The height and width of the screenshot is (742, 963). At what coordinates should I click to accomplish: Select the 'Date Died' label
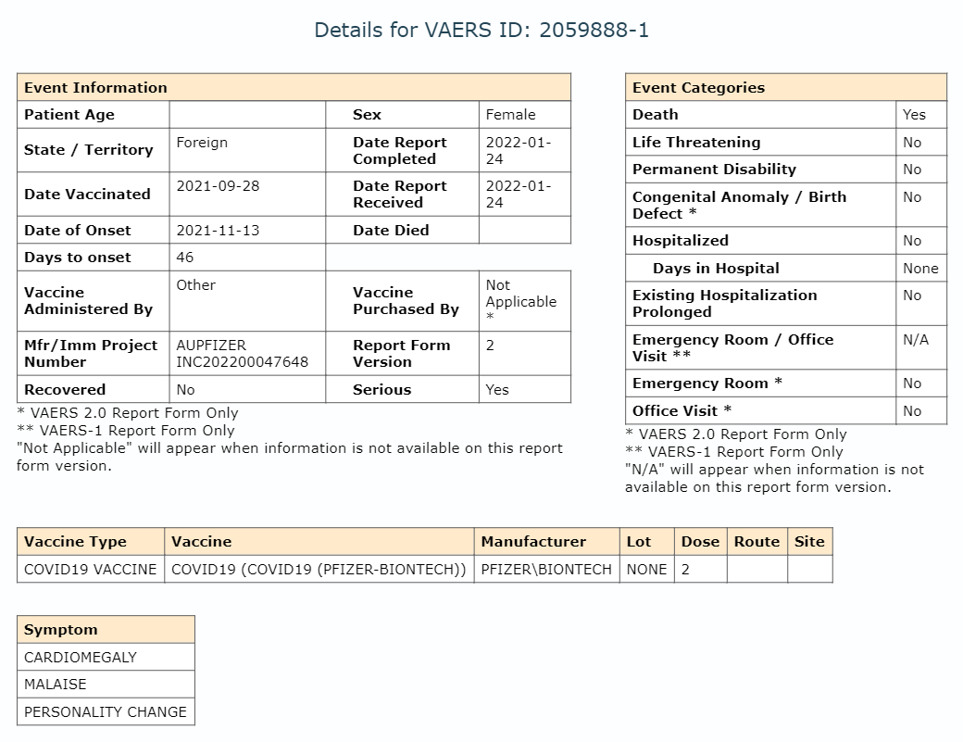click(x=391, y=231)
